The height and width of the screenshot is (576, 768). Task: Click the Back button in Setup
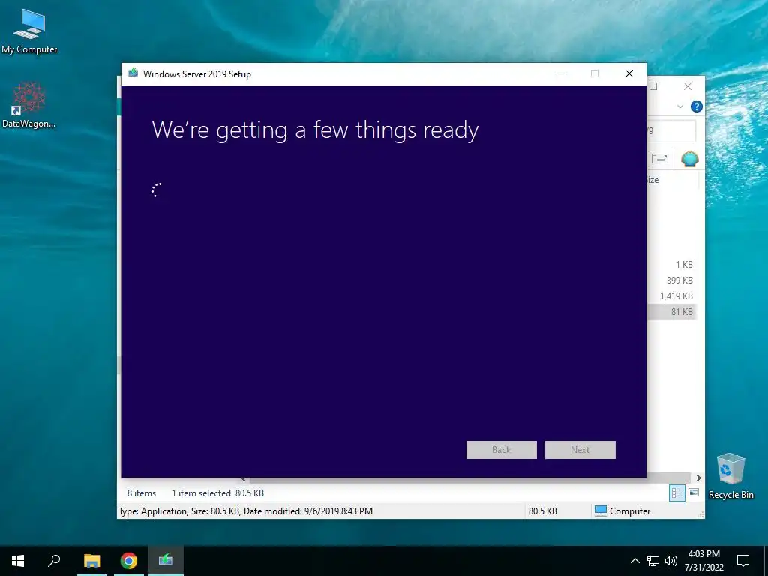click(x=501, y=450)
